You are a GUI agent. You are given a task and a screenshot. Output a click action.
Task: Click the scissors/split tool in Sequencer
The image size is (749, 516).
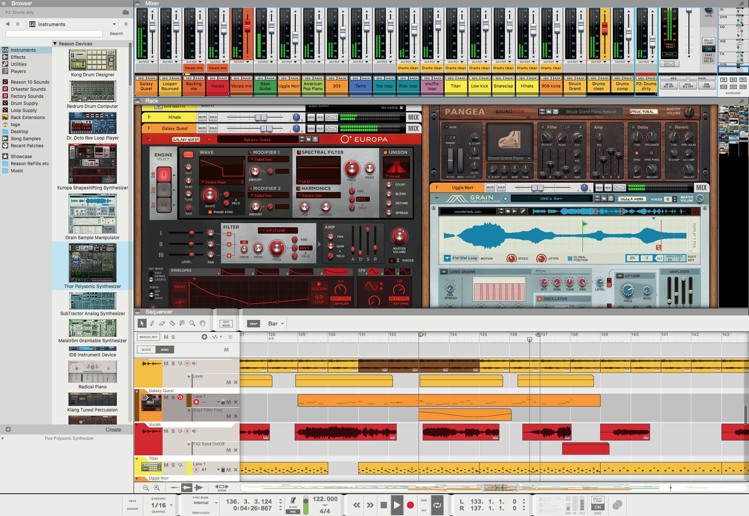tap(173, 323)
